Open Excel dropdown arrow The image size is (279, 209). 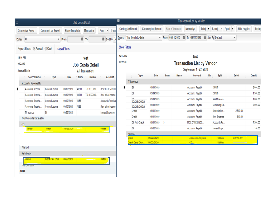[233, 29]
